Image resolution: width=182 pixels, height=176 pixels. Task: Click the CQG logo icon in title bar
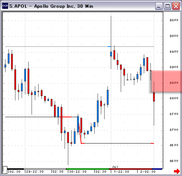tap(5, 6)
